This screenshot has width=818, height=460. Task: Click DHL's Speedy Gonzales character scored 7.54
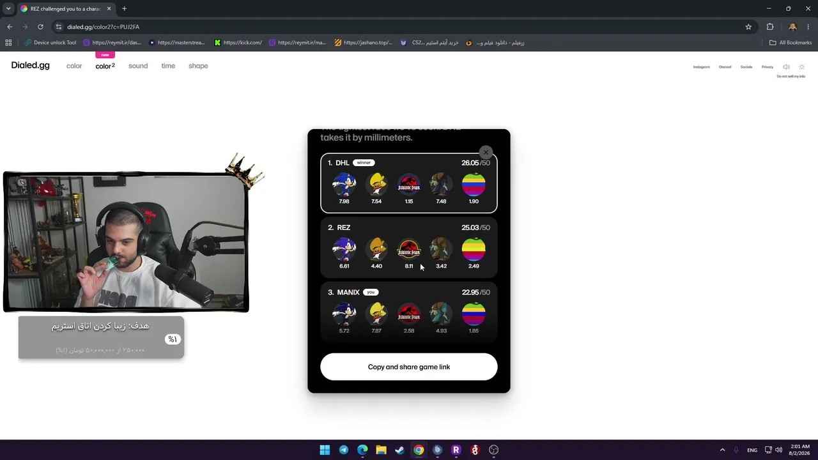[x=376, y=185]
